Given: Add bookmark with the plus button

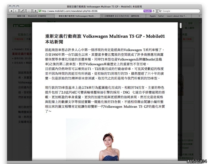Looking at the screenshot, I should click(35, 11).
